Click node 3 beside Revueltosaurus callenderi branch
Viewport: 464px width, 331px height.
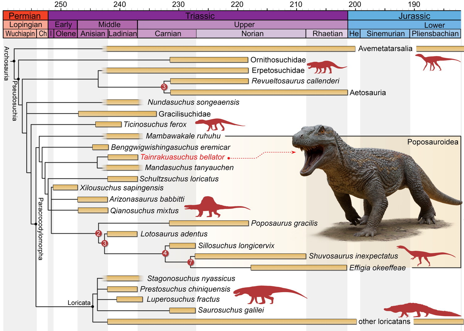pos(164,87)
